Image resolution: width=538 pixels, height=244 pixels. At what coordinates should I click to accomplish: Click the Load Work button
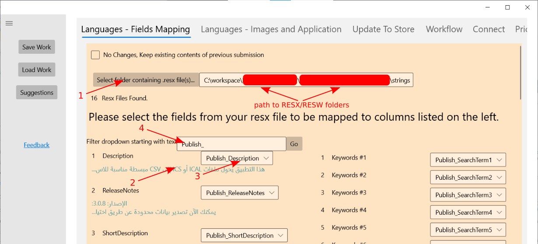click(x=37, y=70)
